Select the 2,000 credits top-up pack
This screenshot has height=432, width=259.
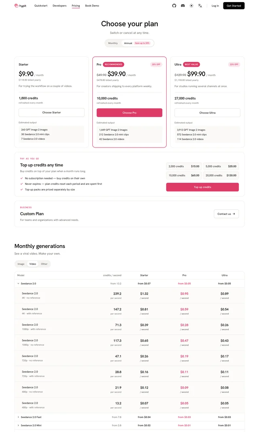click(x=184, y=167)
